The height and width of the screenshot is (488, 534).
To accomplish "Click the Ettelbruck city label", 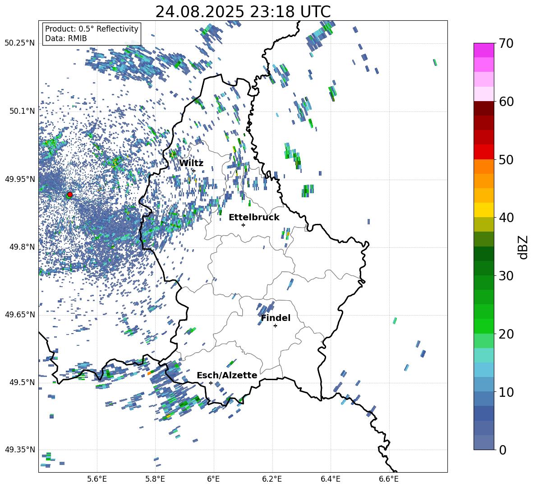I will [x=254, y=218].
